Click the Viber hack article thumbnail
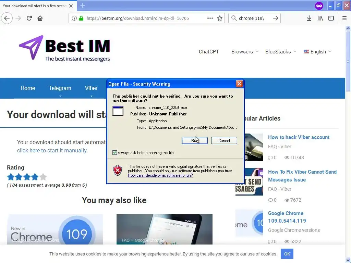351x263 pixels. click(254, 147)
